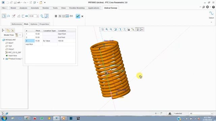Select the Helical Sweep ribbon tab
The height and width of the screenshot is (121, 216).
(111, 8)
